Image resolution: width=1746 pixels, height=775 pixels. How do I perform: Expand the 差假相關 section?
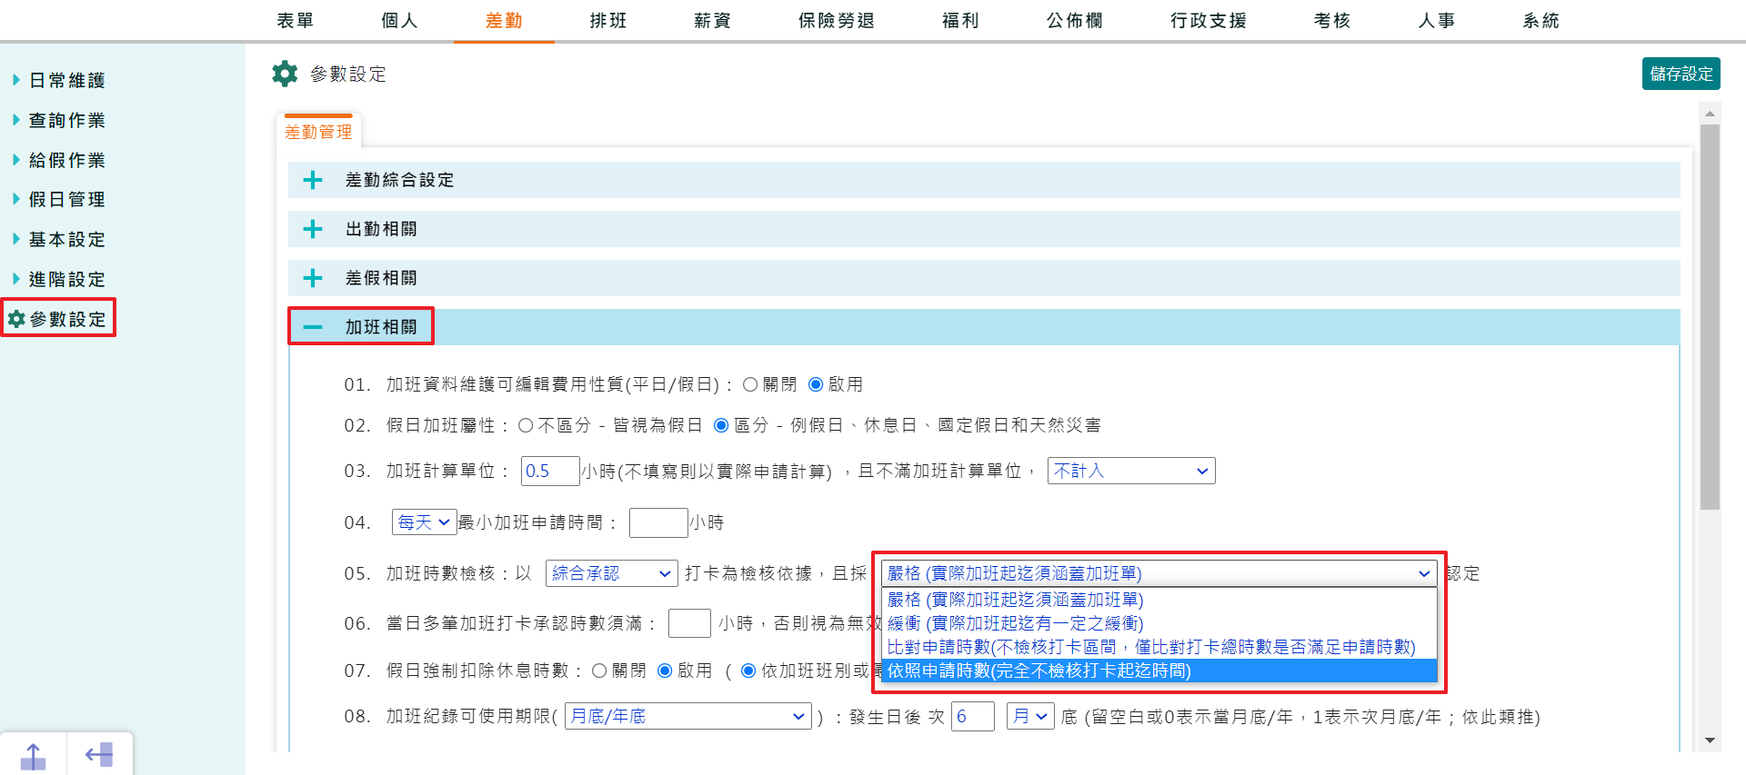tap(984, 278)
